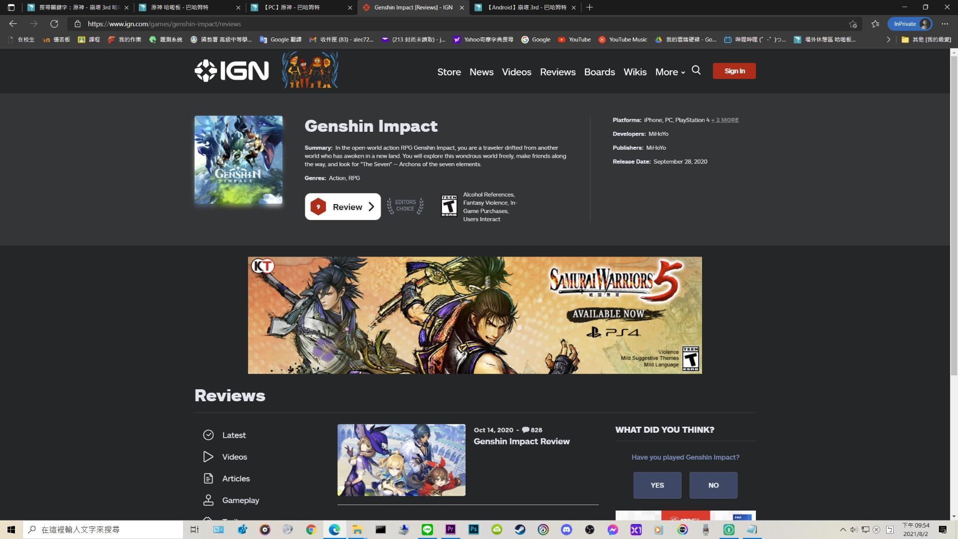This screenshot has width=958, height=539.
Task: Open Windows Start menu
Action: click(x=11, y=530)
